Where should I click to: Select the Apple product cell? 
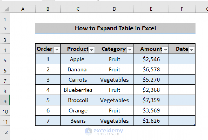(77, 59)
